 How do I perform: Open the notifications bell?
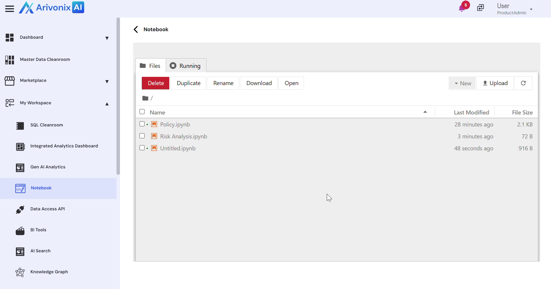click(462, 8)
